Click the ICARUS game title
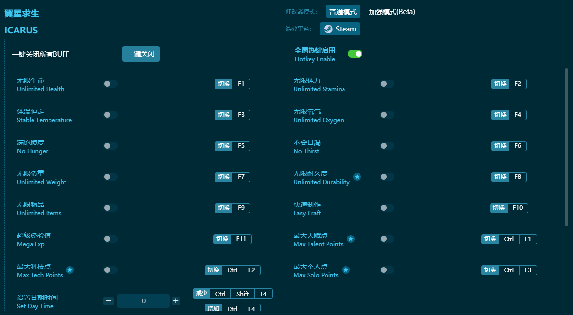Screen dimensions: 573x315 21,31
